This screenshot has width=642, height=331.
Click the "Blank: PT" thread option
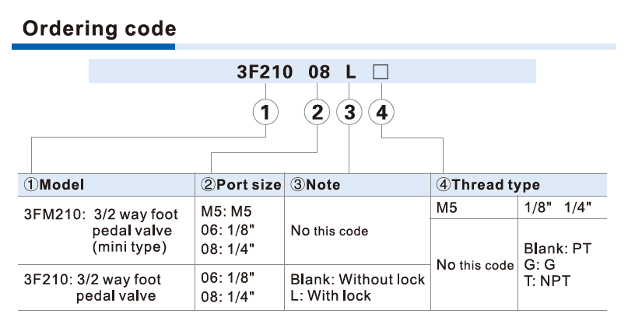(x=558, y=249)
